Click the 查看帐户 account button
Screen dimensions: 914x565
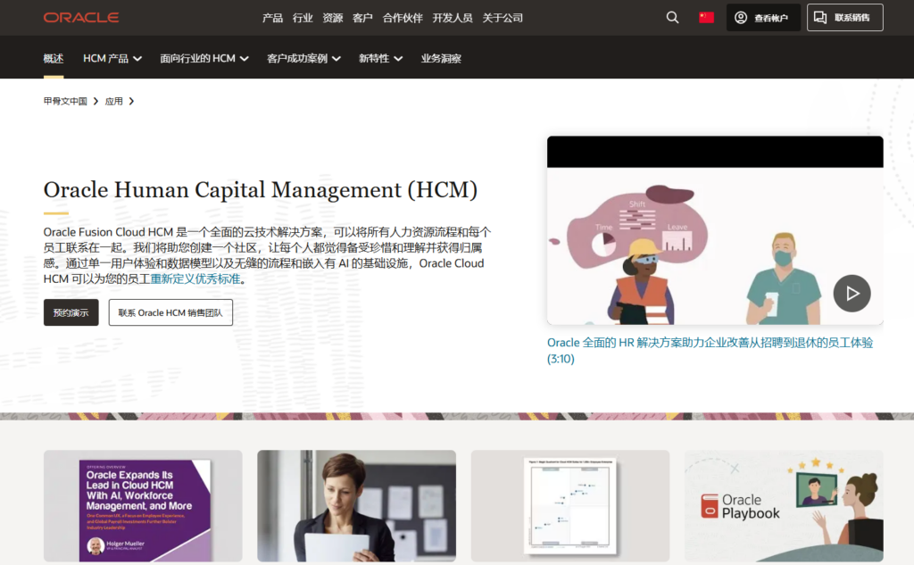[x=762, y=18]
